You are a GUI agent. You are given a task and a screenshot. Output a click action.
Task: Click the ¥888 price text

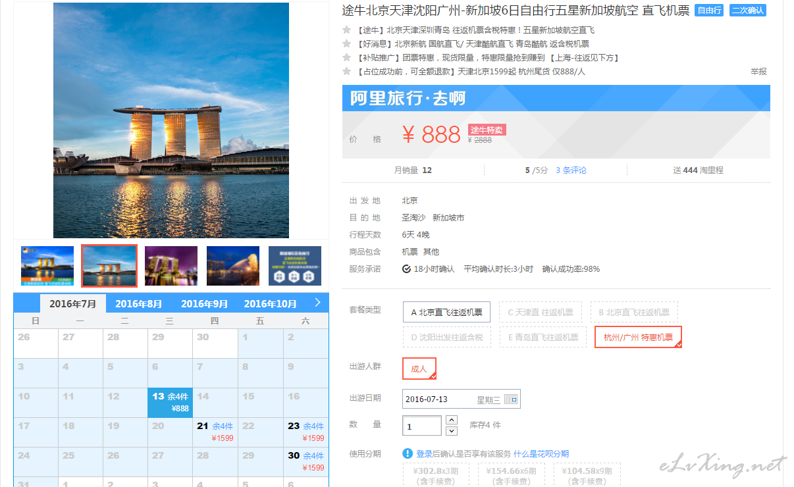coord(431,135)
